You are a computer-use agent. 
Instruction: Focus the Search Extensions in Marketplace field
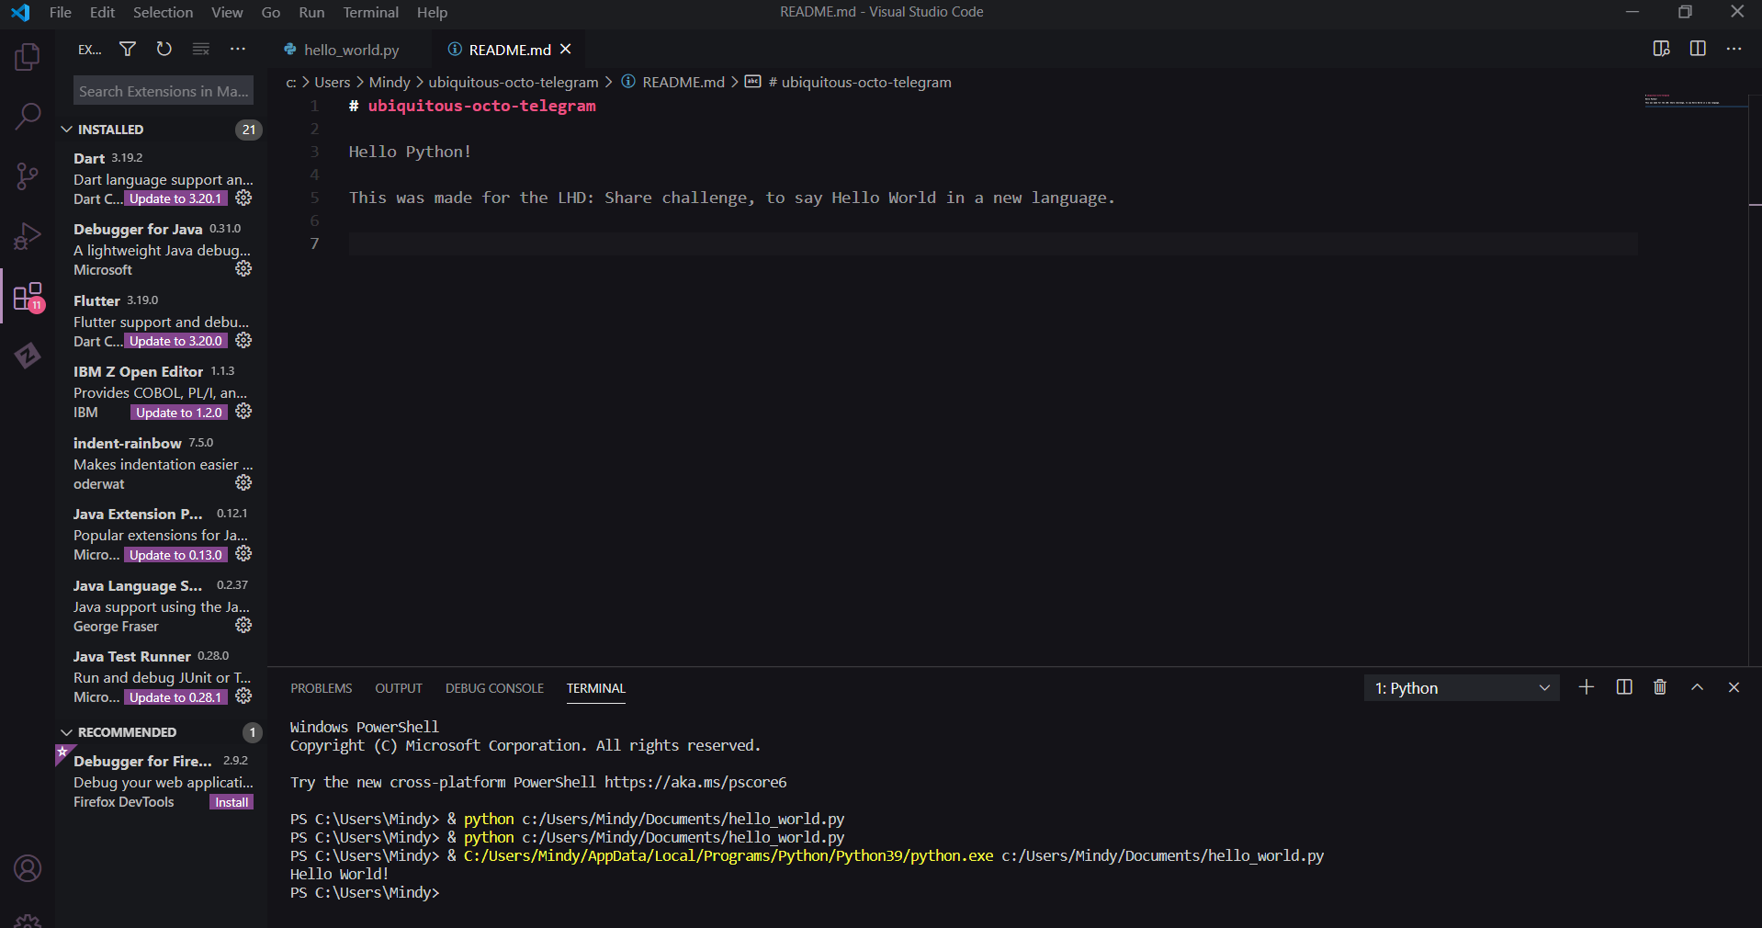click(x=164, y=91)
